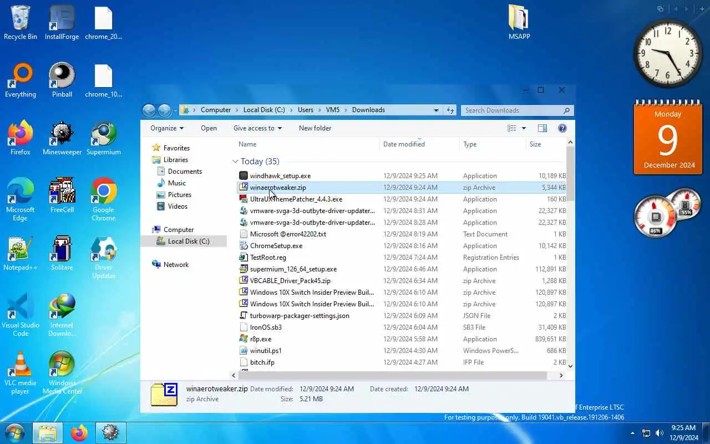This screenshot has width=710, height=444.
Task: Open the recent locations dropdown arrow
Action: point(175,110)
